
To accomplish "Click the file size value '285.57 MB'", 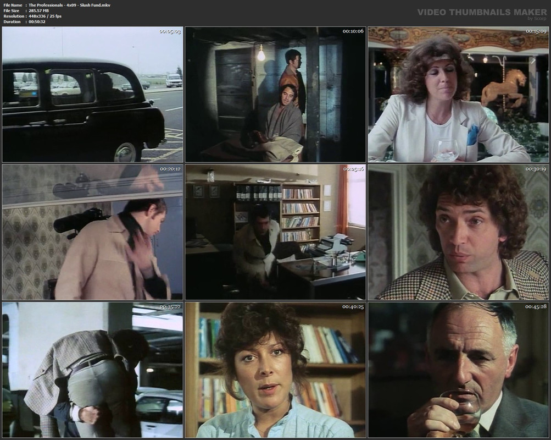I will [x=38, y=11].
